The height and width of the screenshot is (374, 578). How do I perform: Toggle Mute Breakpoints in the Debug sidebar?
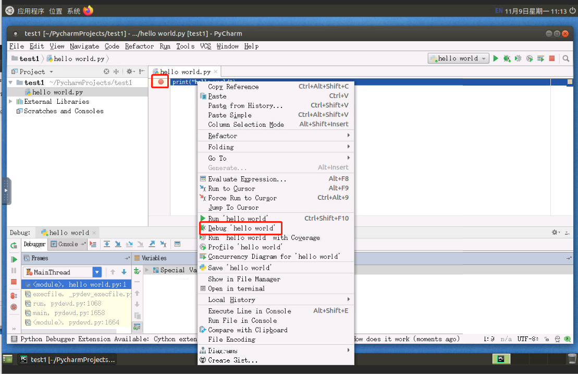(14, 307)
